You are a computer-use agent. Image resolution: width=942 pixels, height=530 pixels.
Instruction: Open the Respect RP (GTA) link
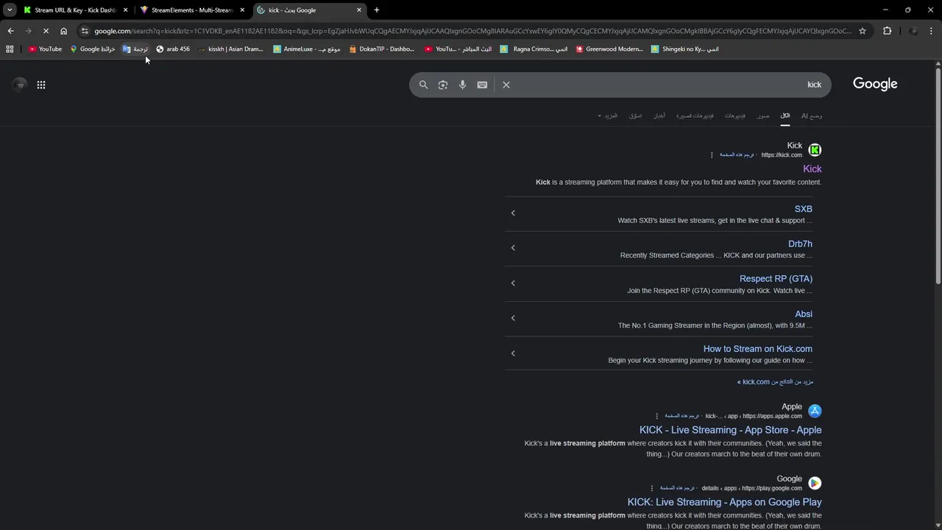click(776, 279)
